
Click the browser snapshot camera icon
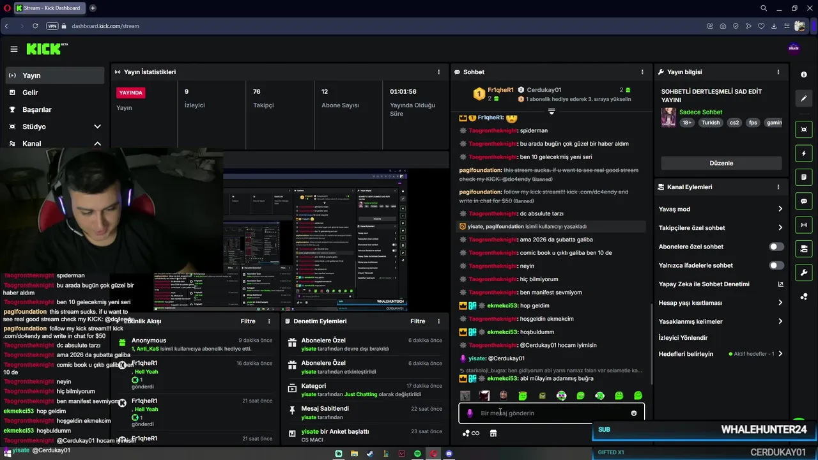click(723, 26)
